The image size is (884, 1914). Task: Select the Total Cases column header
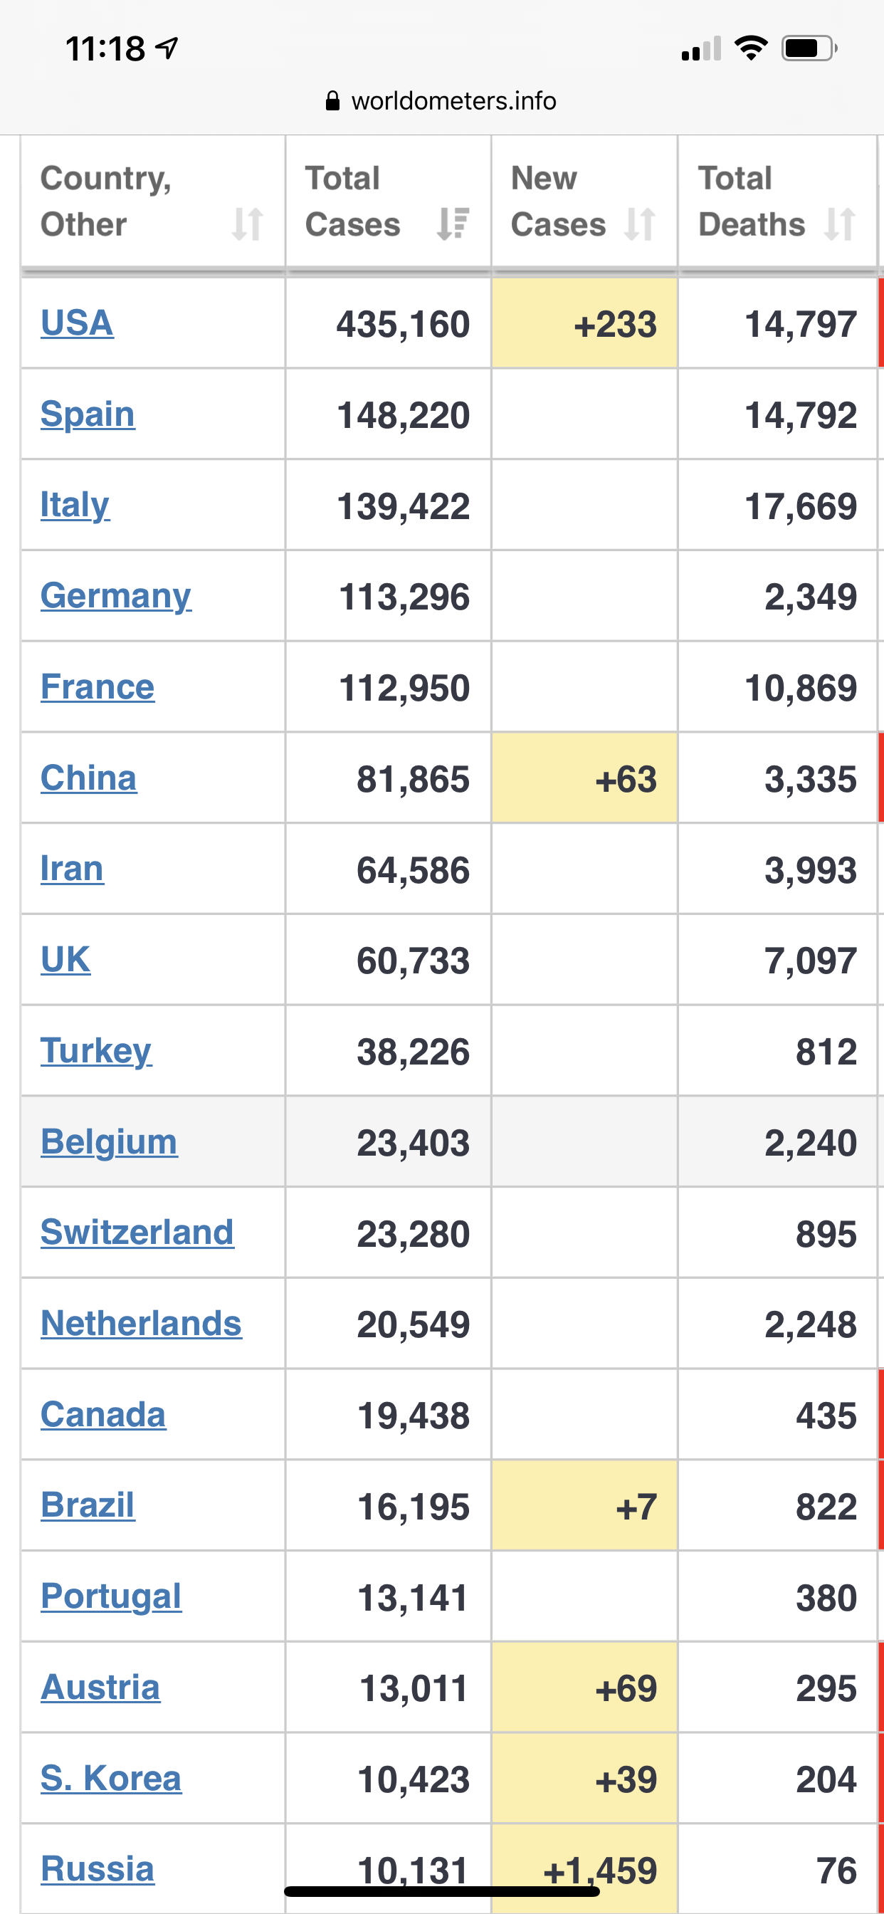tap(389, 201)
